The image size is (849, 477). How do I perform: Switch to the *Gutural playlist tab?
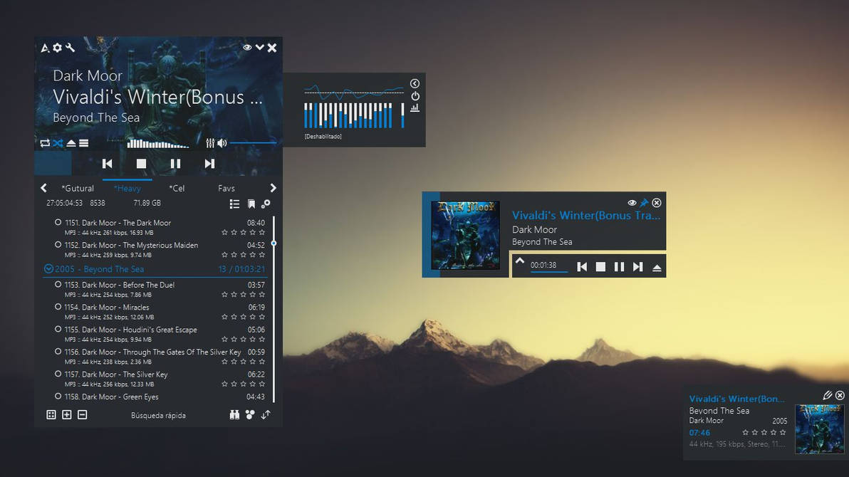(x=78, y=189)
